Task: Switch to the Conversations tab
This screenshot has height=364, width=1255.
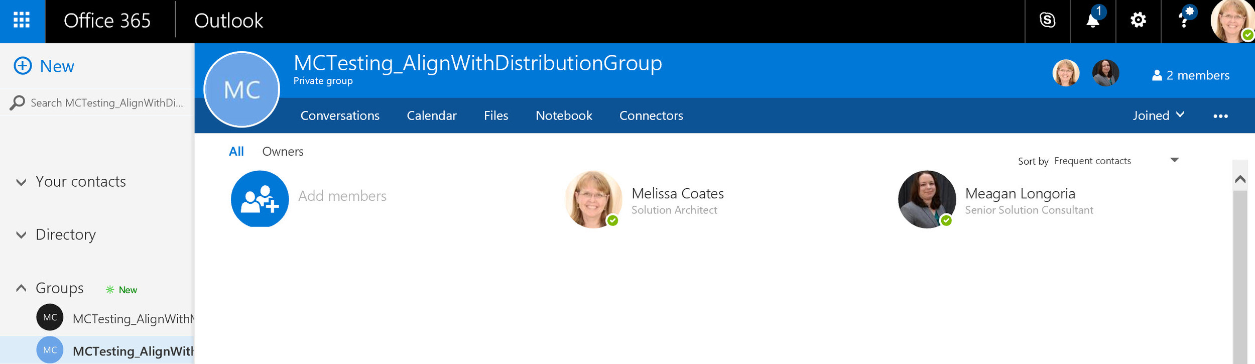Action: [x=340, y=115]
